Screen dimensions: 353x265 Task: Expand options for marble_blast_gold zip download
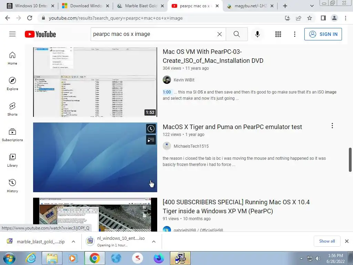click(x=73, y=242)
